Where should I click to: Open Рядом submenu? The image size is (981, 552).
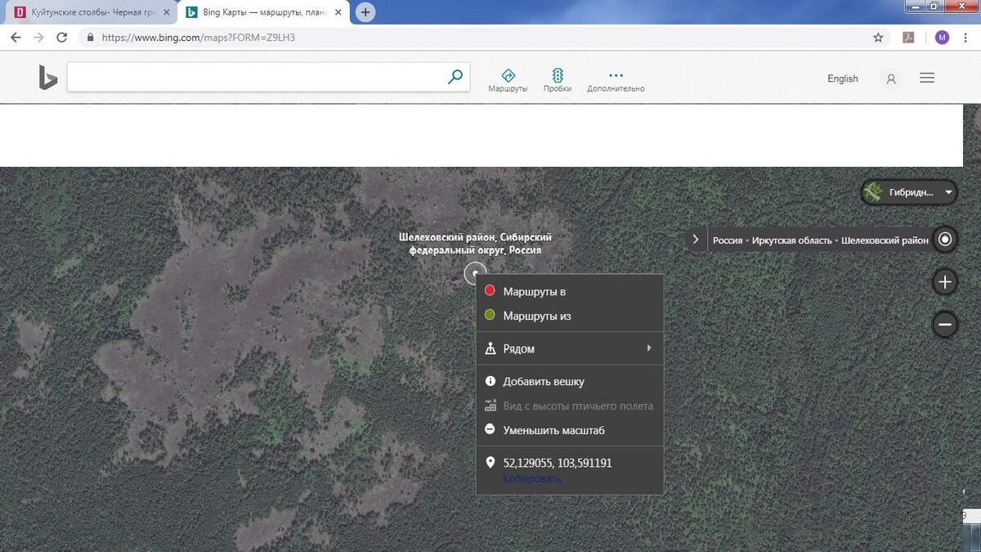point(570,348)
